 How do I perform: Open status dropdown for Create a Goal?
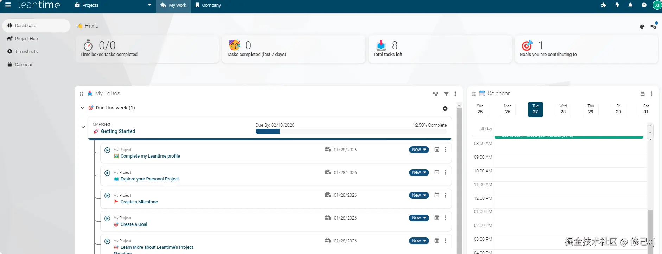pyautogui.click(x=419, y=218)
